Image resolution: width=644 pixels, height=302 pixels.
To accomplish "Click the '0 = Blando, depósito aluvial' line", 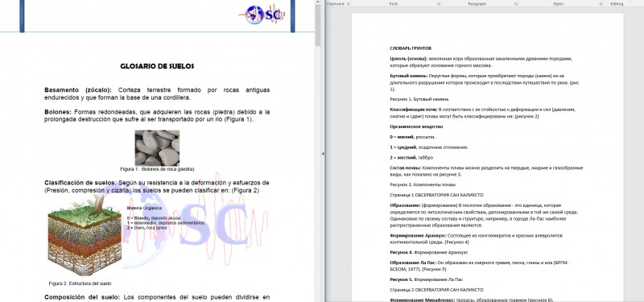I will (x=155, y=218).
